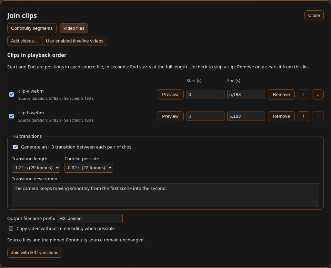
Task: Open the Transition length dropdown
Action: coord(36,168)
